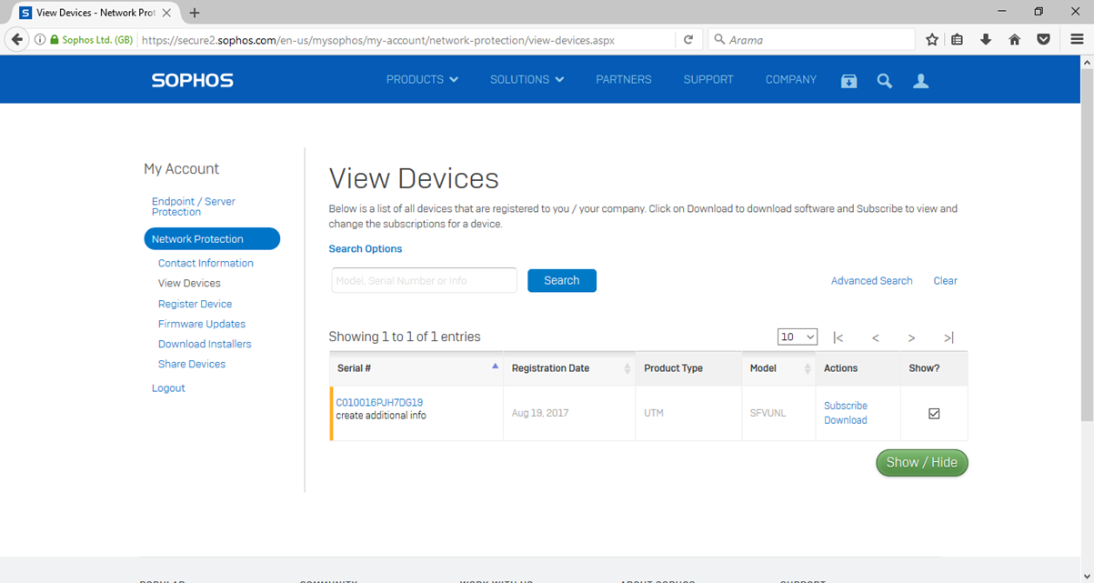Open Contact Information in the sidebar
The image size is (1094, 583).
coord(206,263)
